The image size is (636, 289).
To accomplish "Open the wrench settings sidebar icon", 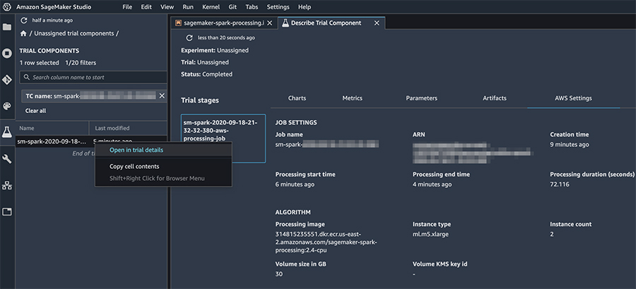I will [7, 158].
